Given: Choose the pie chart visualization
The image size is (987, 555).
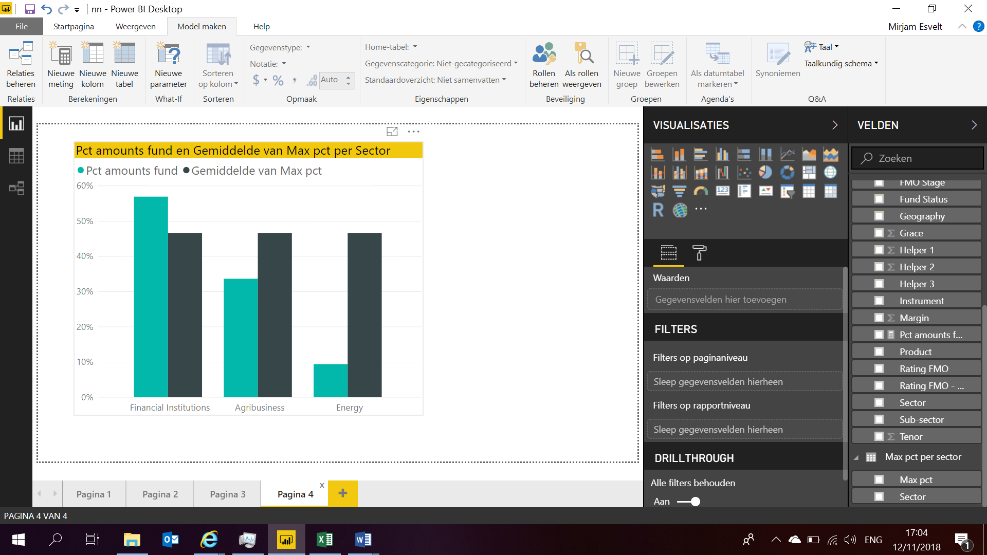Looking at the screenshot, I should pyautogui.click(x=765, y=173).
